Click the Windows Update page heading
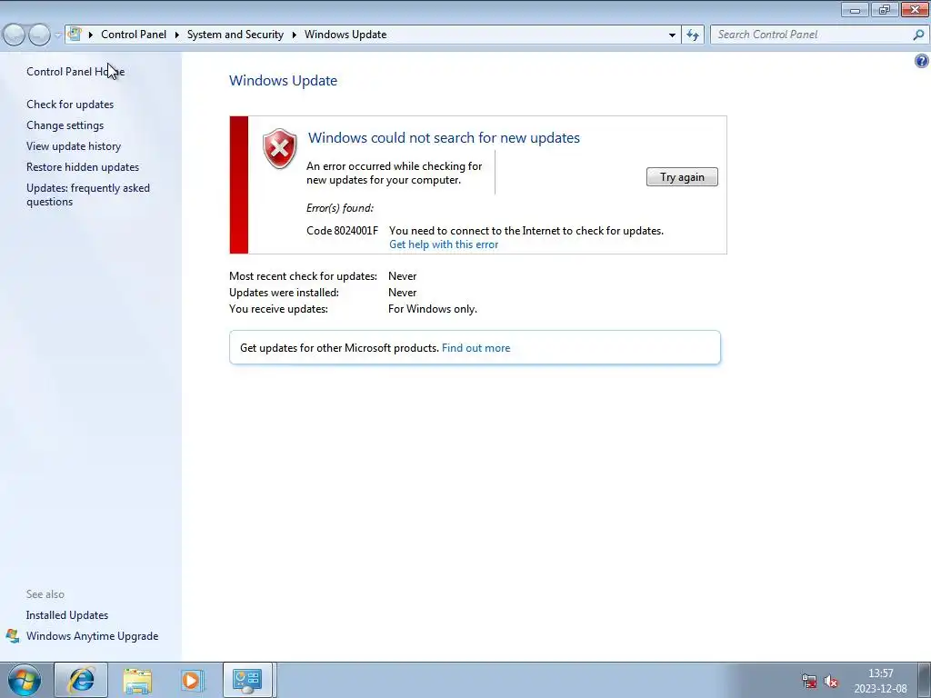 click(284, 81)
